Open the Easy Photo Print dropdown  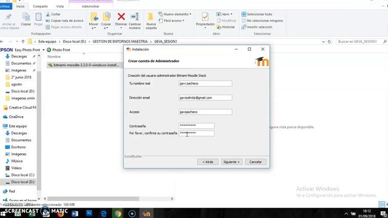pos(44,50)
